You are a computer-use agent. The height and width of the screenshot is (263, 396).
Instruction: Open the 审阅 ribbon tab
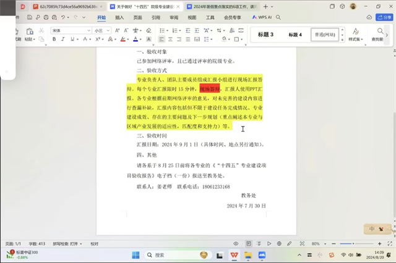pos(174,18)
